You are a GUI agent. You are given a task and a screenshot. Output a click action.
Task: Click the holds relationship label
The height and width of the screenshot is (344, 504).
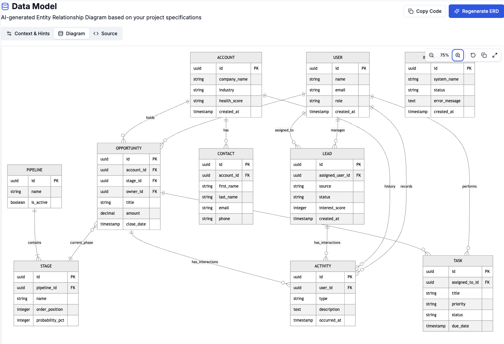(x=150, y=118)
